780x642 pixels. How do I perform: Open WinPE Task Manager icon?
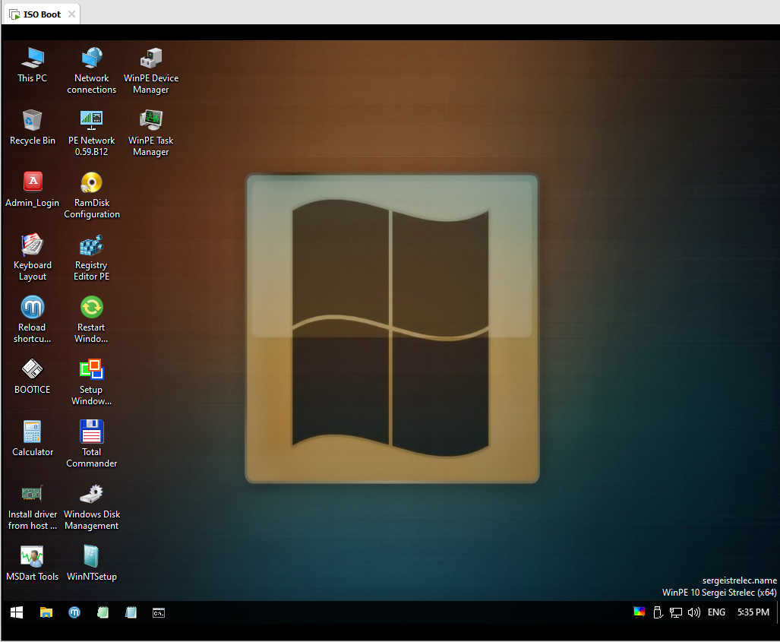150,133
